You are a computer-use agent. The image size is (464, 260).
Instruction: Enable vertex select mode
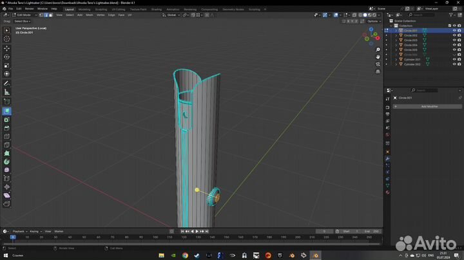[41, 15]
